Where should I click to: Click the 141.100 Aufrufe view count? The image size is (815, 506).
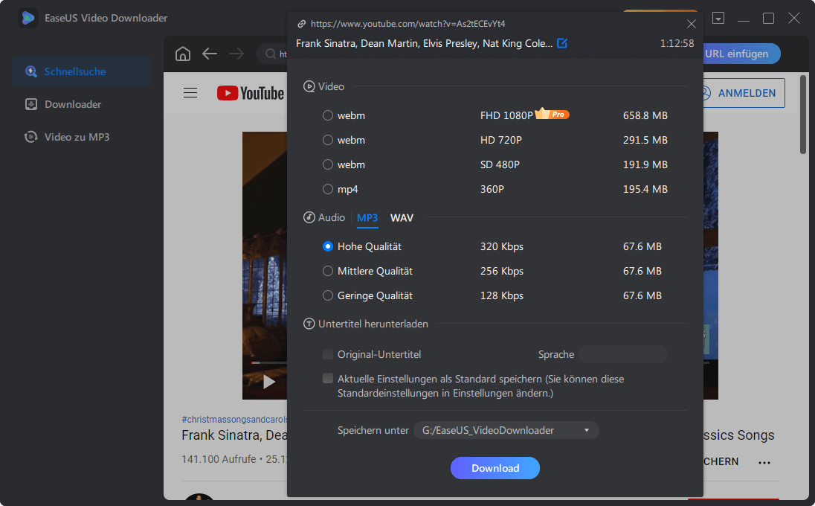coord(219,459)
